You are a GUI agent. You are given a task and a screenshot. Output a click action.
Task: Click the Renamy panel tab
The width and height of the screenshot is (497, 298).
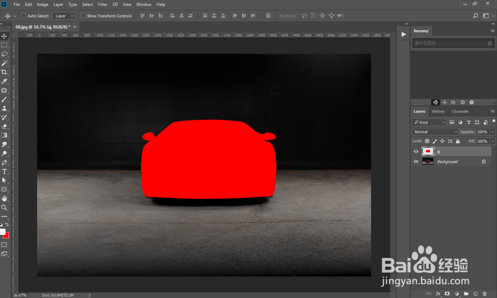pyautogui.click(x=421, y=31)
